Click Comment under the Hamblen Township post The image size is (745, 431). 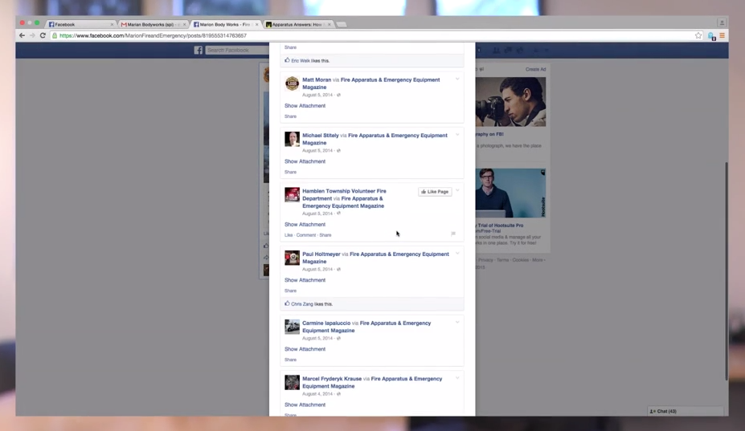coord(306,235)
